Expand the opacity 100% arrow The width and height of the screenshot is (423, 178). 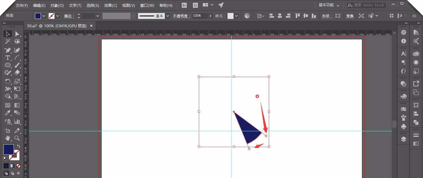point(210,16)
